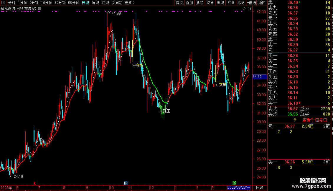Click the 总买 828 total value
Screen dimensions: 333x191
327,114
